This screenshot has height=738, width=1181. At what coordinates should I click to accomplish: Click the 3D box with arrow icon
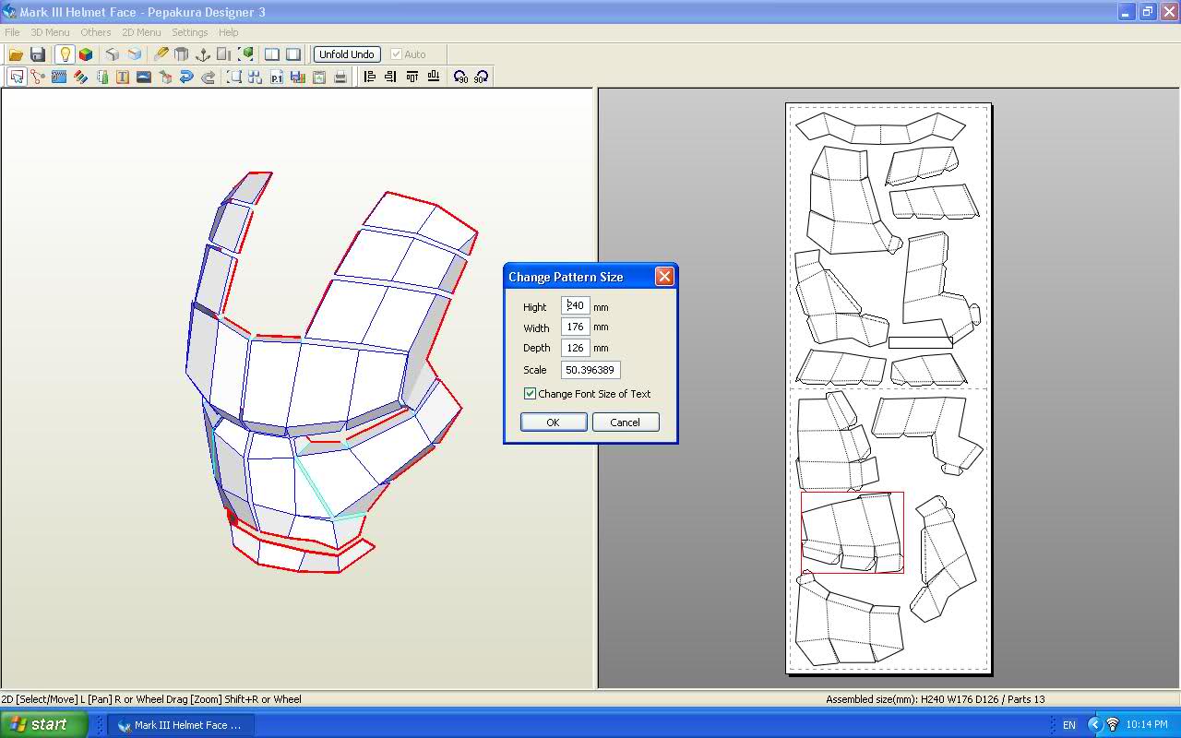coord(165,77)
